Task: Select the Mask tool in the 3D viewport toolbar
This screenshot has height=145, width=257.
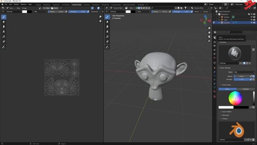Action: click(107, 41)
